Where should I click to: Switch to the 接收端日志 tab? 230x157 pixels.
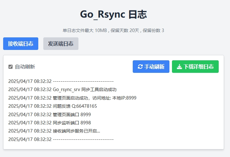click(x=20, y=44)
